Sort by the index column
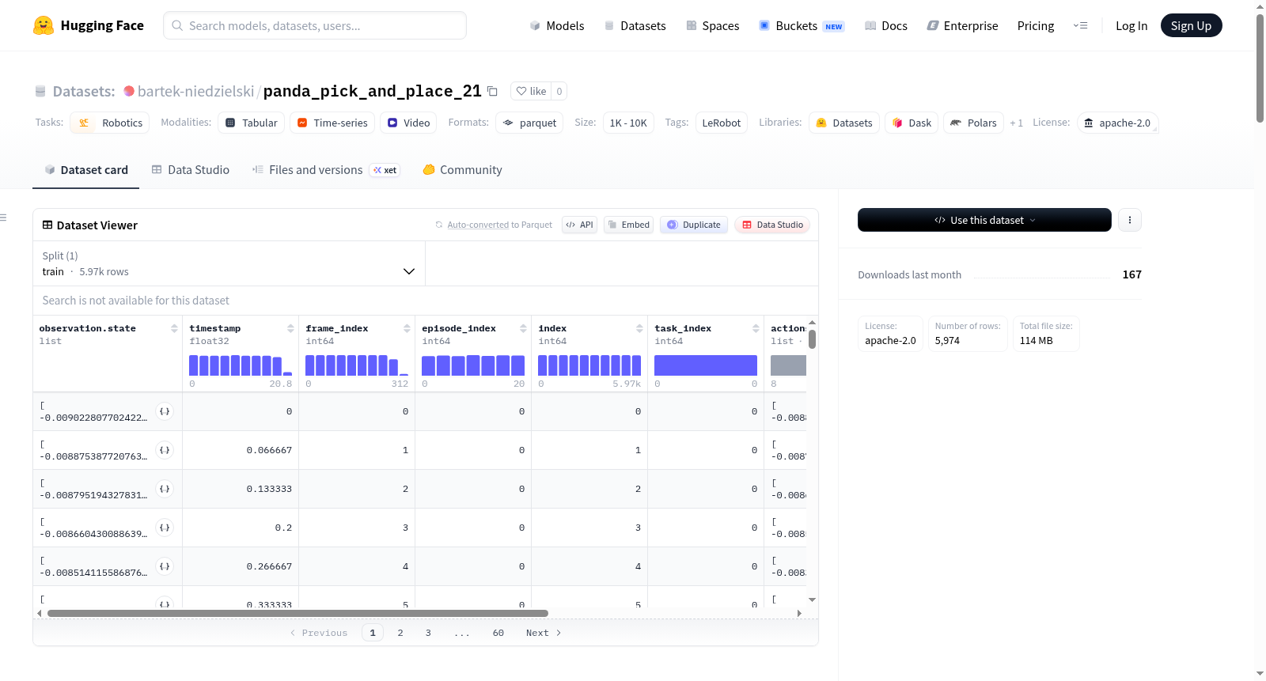 tap(639, 328)
